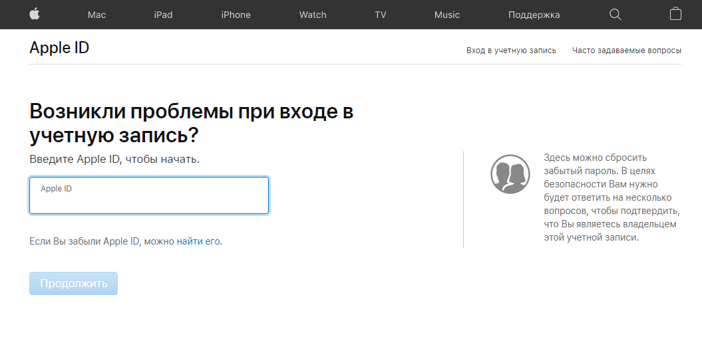Open Часто задаваемые вопросы link
The width and height of the screenshot is (702, 337).
pyautogui.click(x=627, y=51)
